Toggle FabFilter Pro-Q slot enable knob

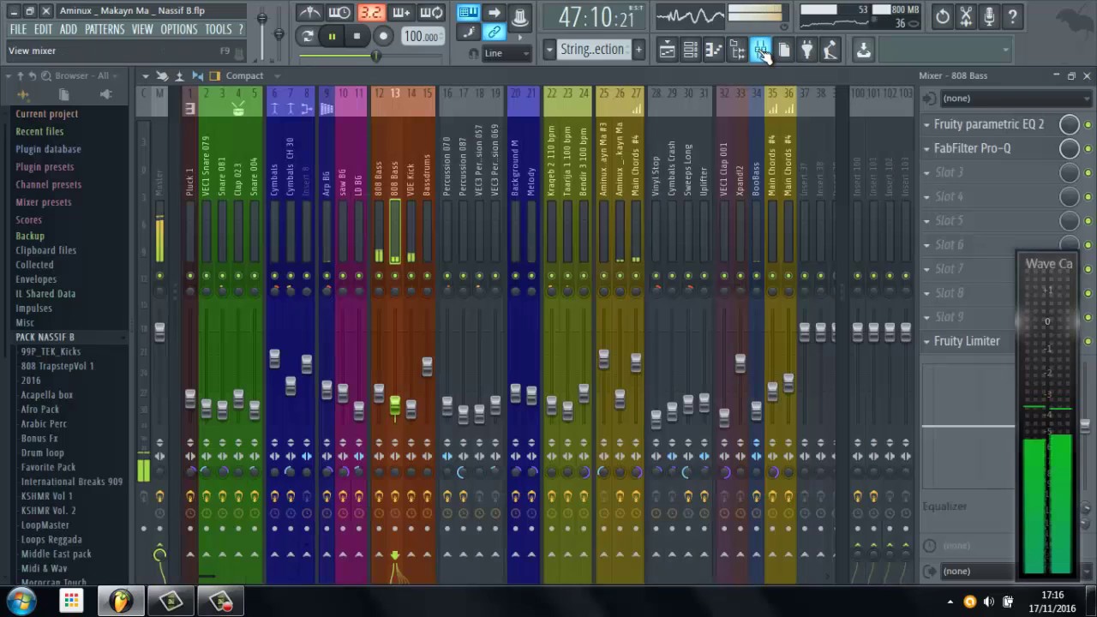pos(1069,148)
